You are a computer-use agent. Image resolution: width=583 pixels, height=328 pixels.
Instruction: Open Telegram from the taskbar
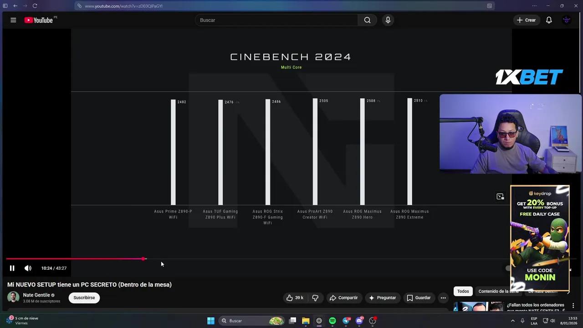pyautogui.click(x=346, y=321)
